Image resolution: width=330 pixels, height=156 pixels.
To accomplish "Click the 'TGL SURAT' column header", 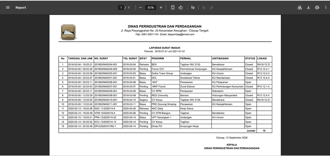I will [130, 59].
